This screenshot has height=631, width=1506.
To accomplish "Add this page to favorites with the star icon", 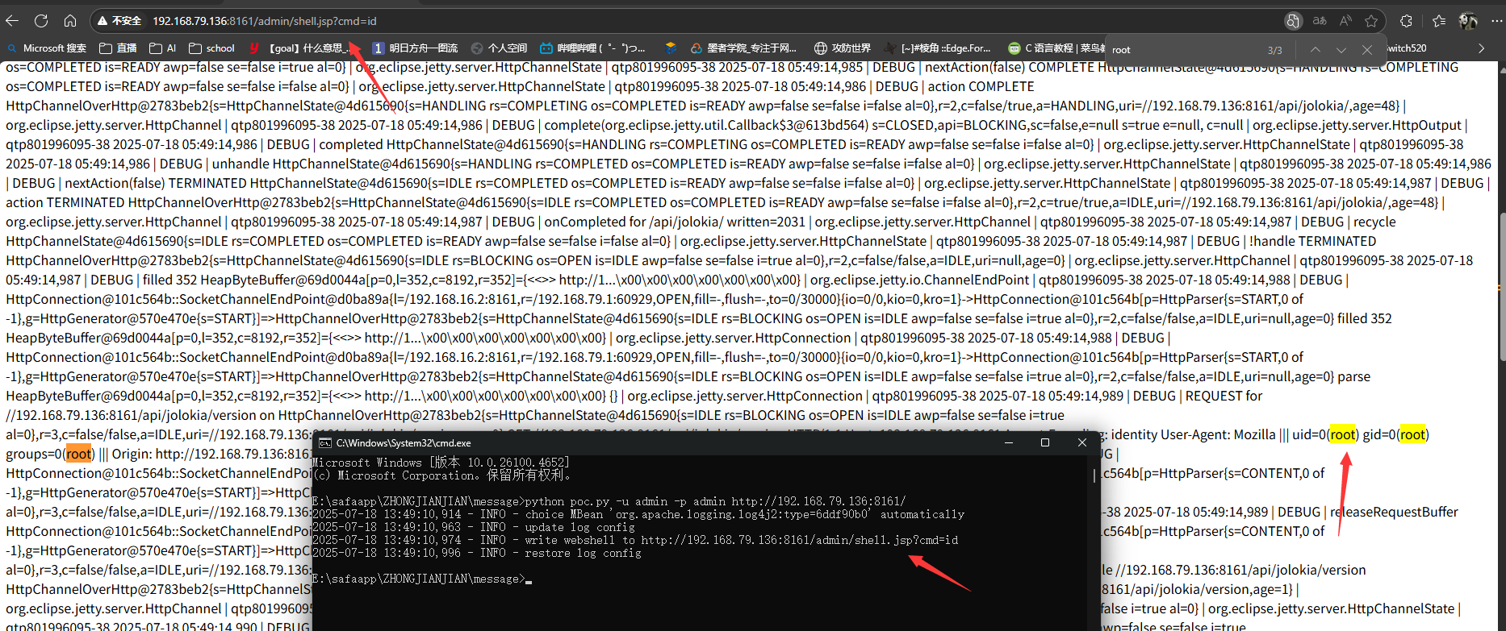I will pyautogui.click(x=1371, y=21).
